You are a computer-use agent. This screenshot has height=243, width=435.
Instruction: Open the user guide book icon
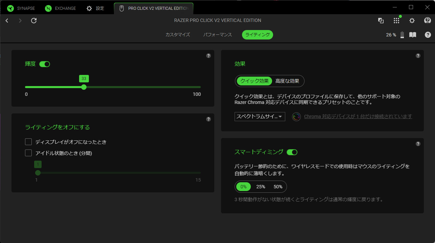coord(413,35)
